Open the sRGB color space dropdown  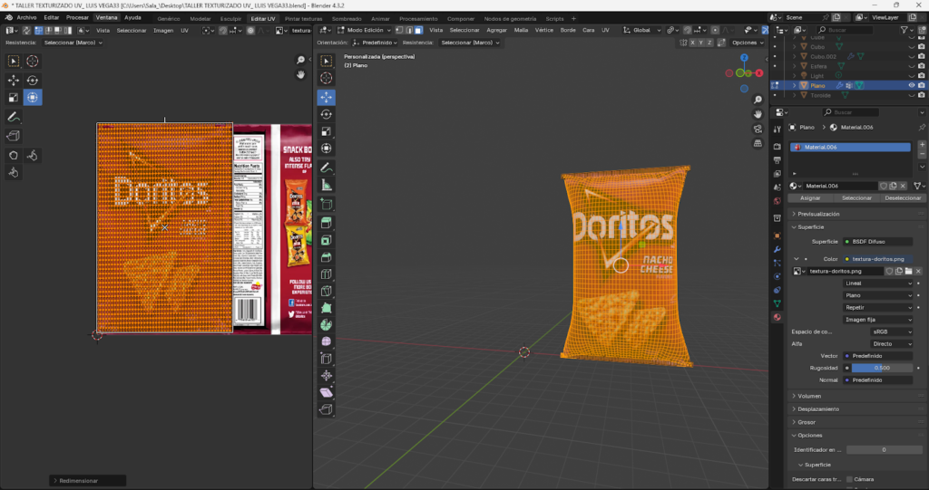coord(892,332)
